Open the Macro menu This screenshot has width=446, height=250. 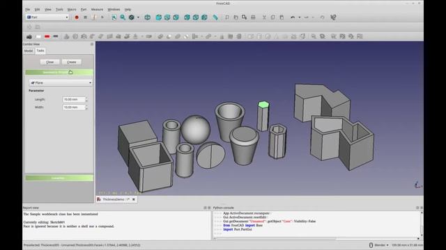[x=72, y=9]
